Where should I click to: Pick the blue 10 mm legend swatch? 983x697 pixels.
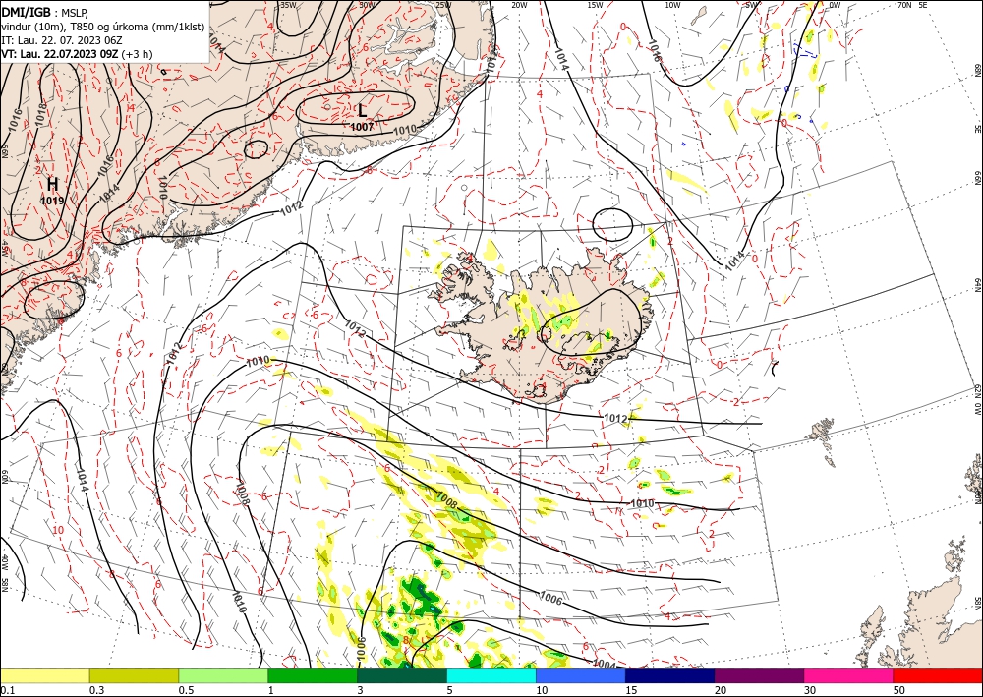(x=581, y=675)
